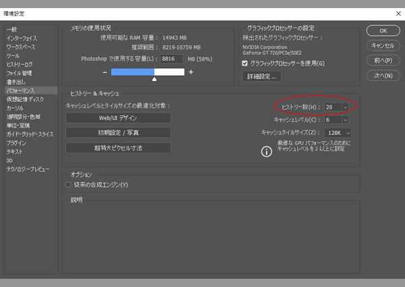Click the キャンセル button
405x287 pixels.
tap(383, 45)
